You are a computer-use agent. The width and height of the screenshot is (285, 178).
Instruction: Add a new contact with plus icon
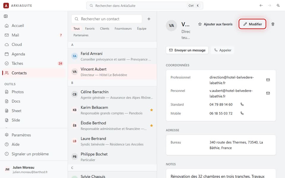click(x=149, y=19)
